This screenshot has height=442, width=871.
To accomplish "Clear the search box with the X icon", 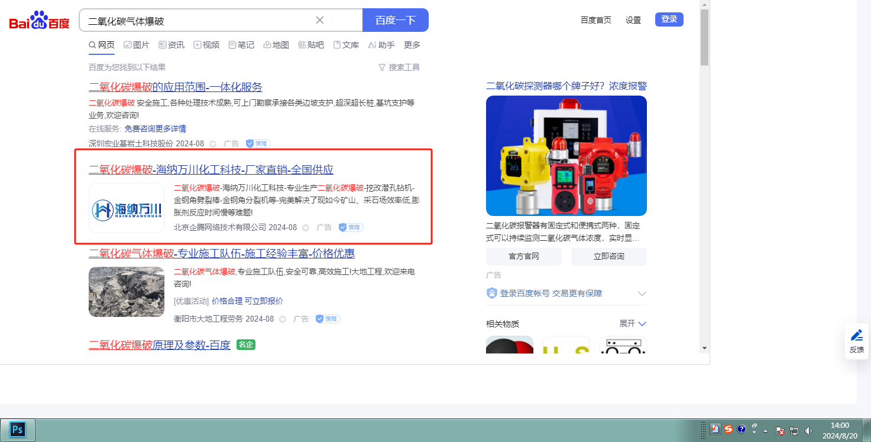I will tap(320, 20).
